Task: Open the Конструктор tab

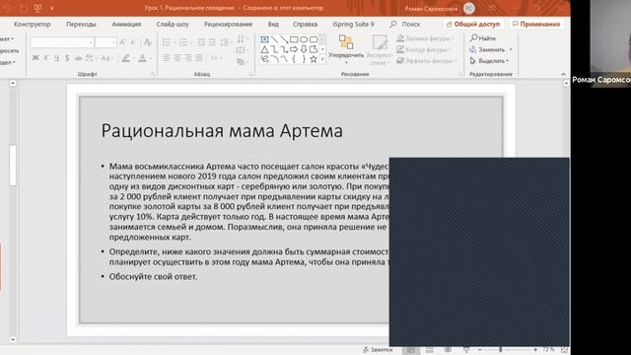Action: (33, 24)
